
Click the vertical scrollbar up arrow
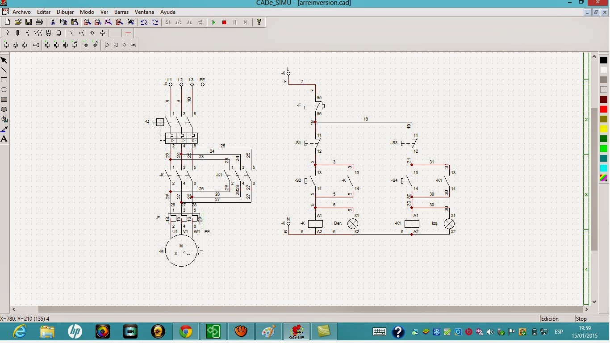tap(594, 56)
